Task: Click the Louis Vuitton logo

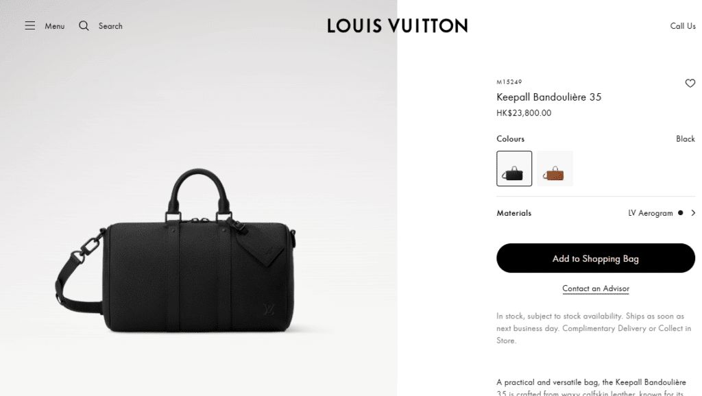Action: (x=398, y=25)
